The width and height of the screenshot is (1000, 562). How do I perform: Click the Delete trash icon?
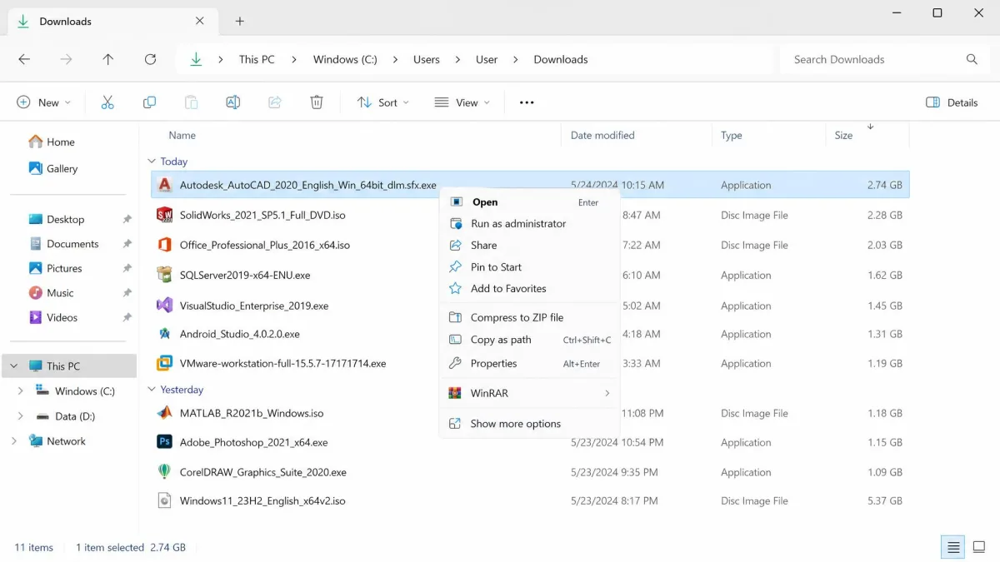point(317,102)
